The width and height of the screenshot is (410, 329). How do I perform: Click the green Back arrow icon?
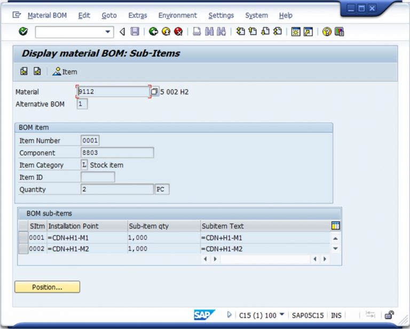(x=153, y=32)
